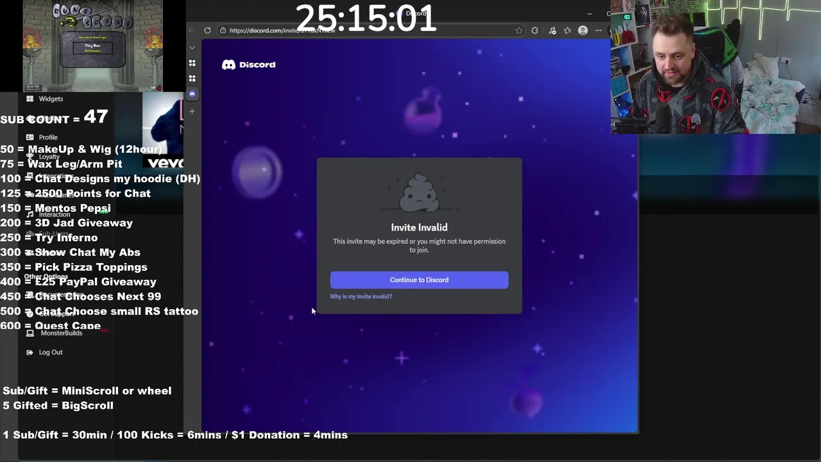Viewport: 821px width, 462px height.
Task: Reload the Discord invite page
Action: pos(207,30)
